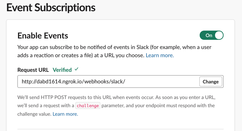Click the Change button for Request URL
The image size is (242, 131).
click(x=211, y=81)
